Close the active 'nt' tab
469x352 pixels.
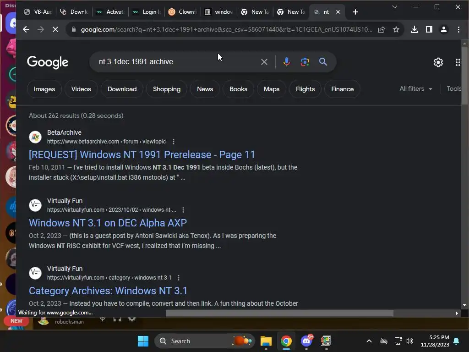point(338,12)
